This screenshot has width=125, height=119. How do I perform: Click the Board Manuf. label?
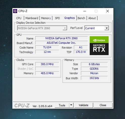coord(25,43)
